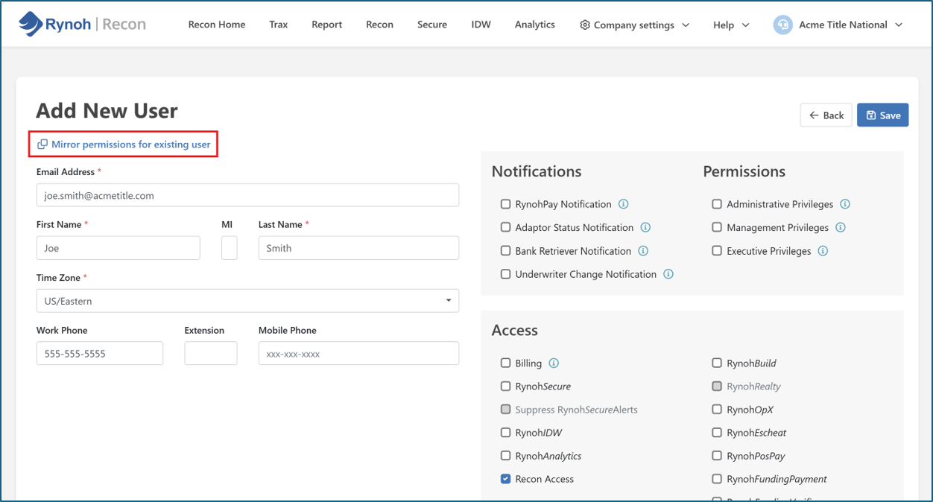Click info icon next to Billing

tap(554, 363)
